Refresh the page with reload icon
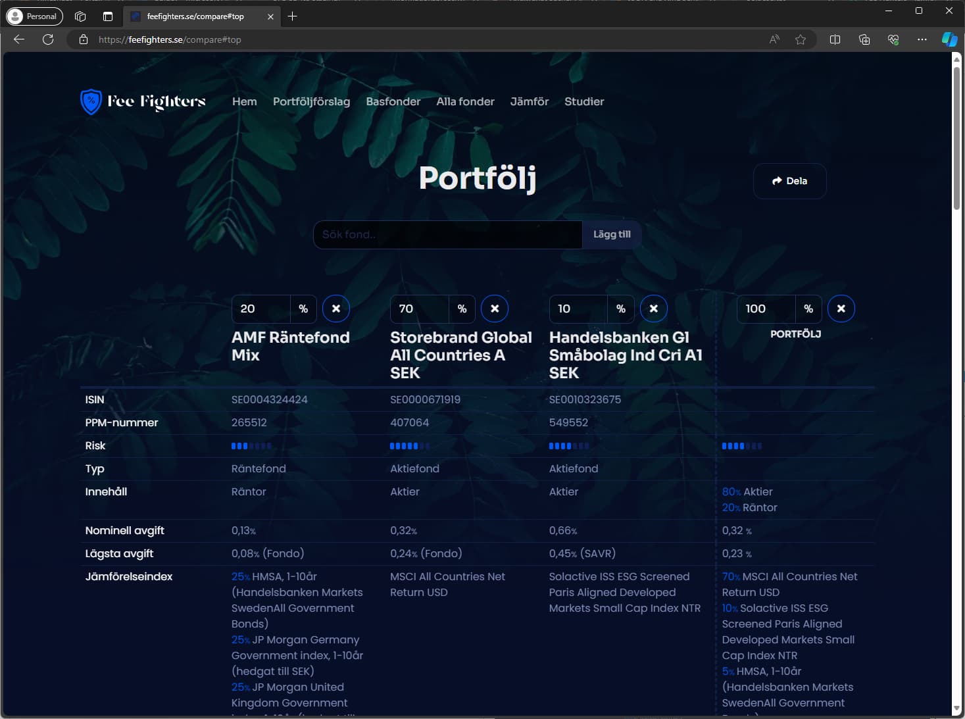This screenshot has height=719, width=965. pyautogui.click(x=48, y=39)
